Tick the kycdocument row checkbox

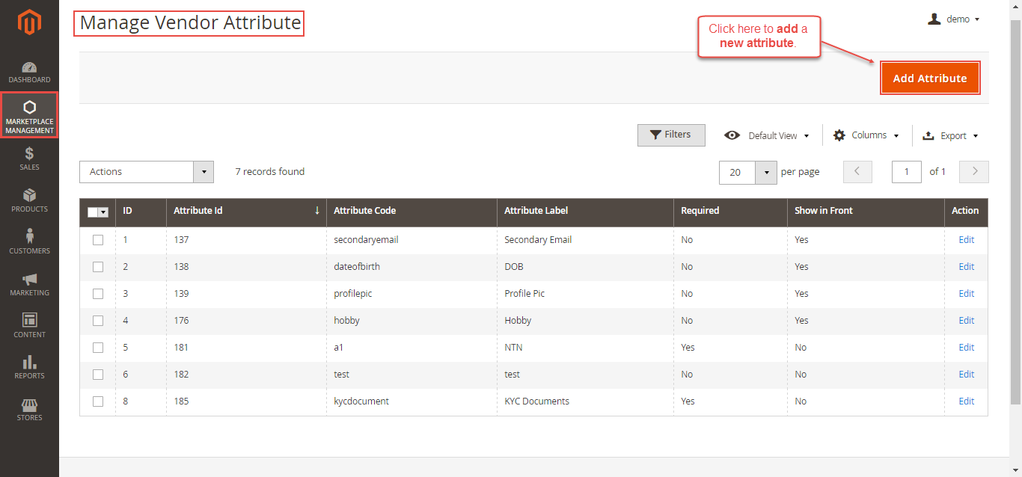coord(98,401)
